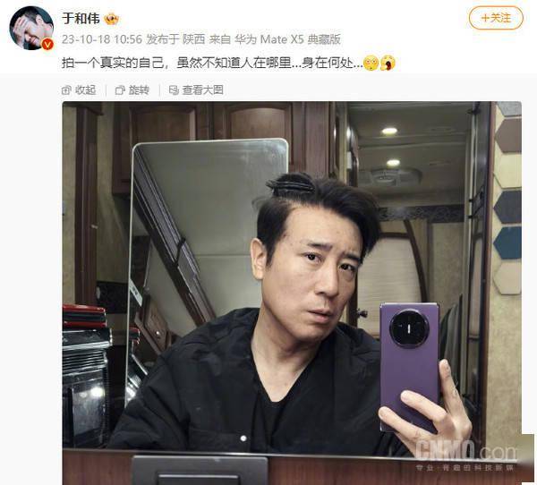Image resolution: width=537 pixels, height=485 pixels.
Task: Click the yawning face emoji
Action: point(388,63)
